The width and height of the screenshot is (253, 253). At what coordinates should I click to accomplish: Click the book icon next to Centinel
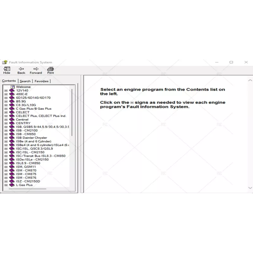click(12, 120)
